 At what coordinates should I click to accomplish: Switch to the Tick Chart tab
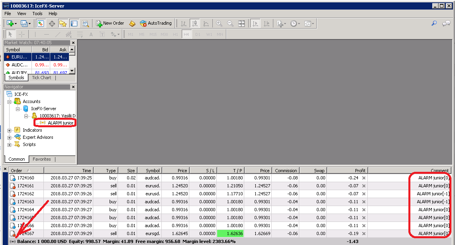[x=41, y=78]
